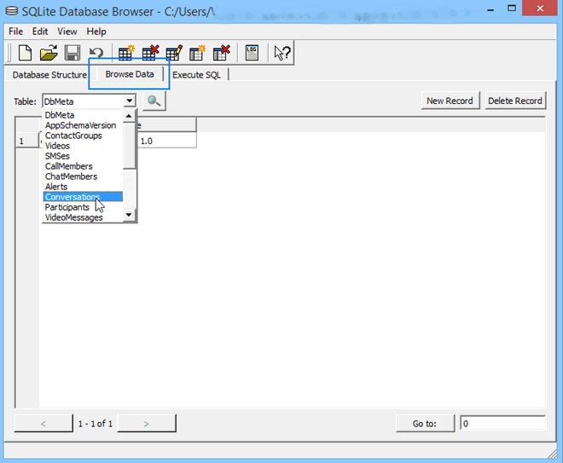Select CallMembers in the table list
563x463 pixels.
(83, 166)
